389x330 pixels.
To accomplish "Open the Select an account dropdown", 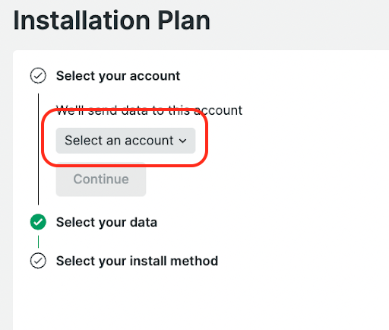I will tap(125, 141).
